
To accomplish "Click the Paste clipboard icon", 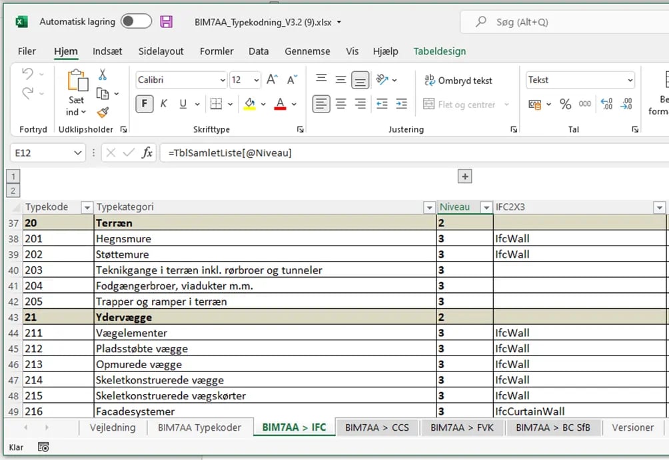I will coord(78,80).
